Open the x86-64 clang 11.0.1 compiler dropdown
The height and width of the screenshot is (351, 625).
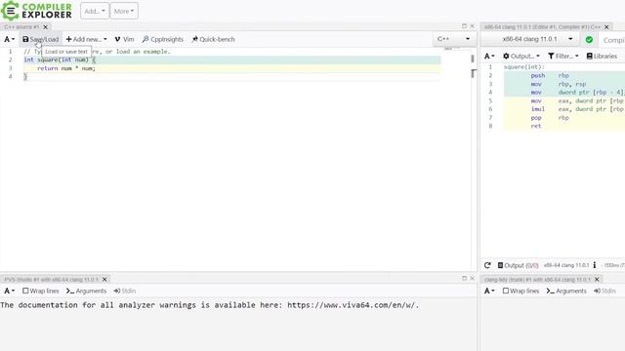tap(530, 39)
